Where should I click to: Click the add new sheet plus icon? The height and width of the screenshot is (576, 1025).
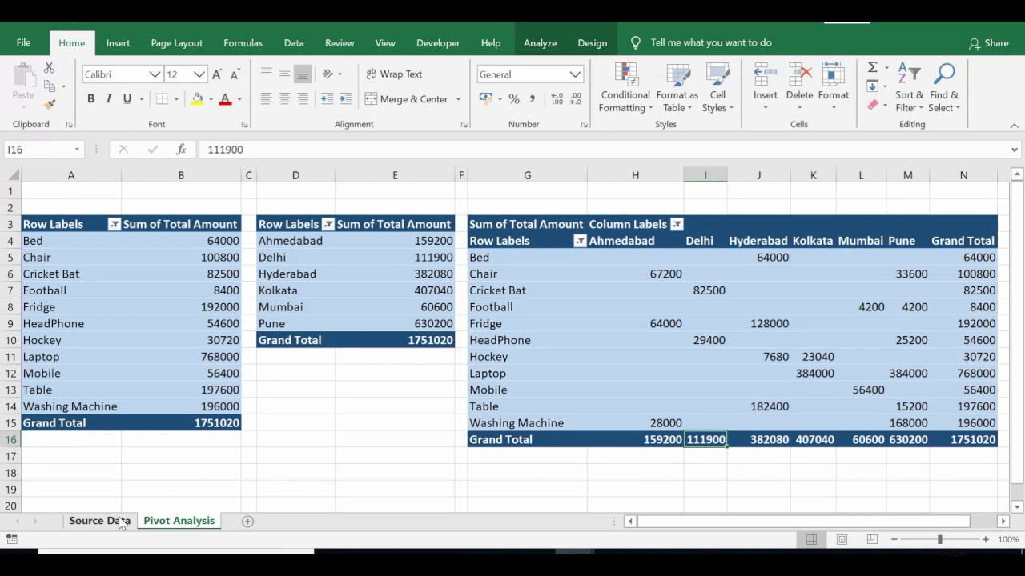click(247, 521)
